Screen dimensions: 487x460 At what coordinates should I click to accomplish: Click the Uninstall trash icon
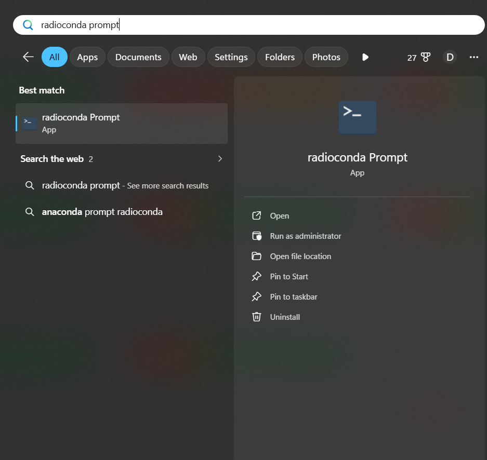click(257, 317)
